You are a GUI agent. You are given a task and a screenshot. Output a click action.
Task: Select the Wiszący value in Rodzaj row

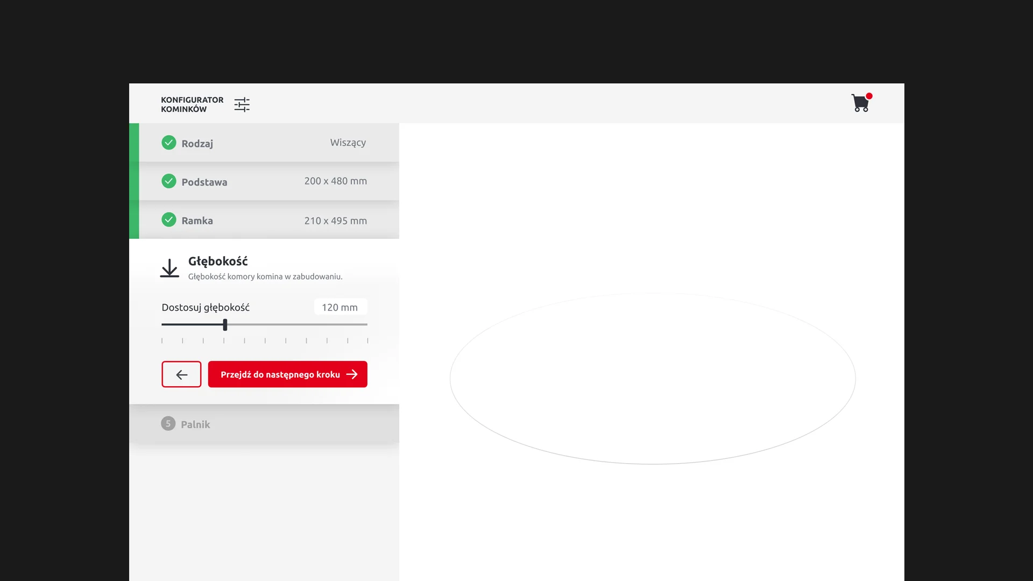click(348, 143)
